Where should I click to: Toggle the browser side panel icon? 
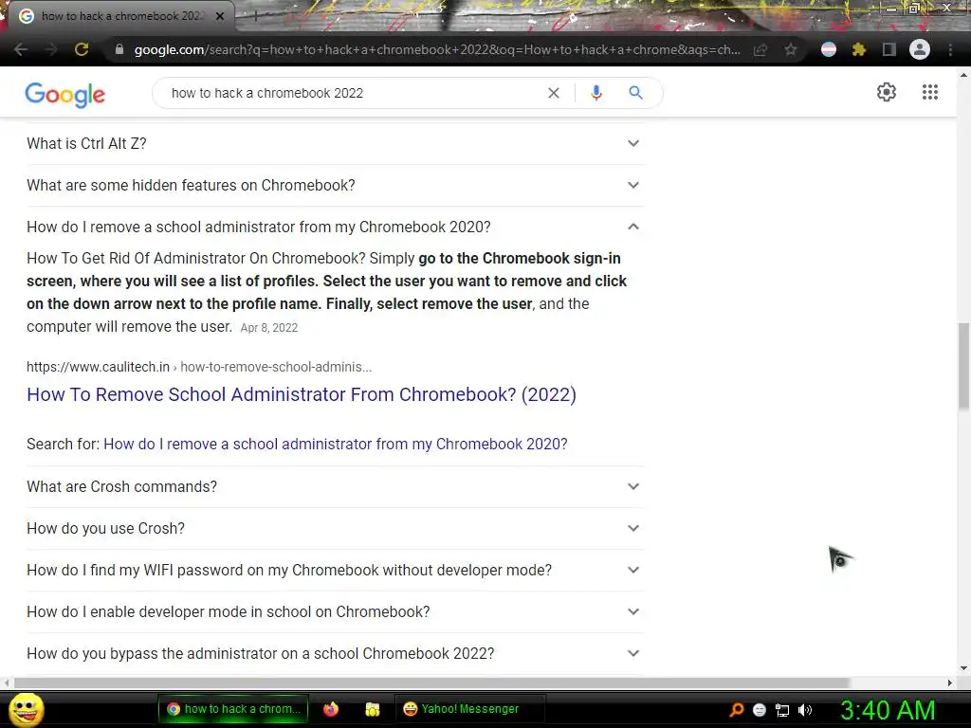pyautogui.click(x=889, y=49)
